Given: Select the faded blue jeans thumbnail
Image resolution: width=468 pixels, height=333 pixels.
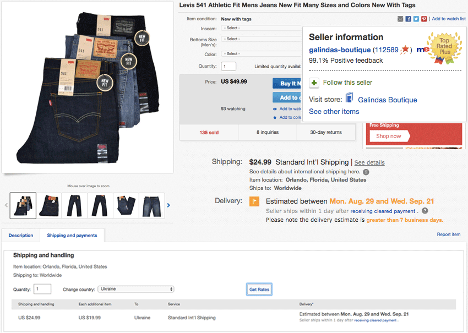Looking at the screenshot, I should 151,205.
